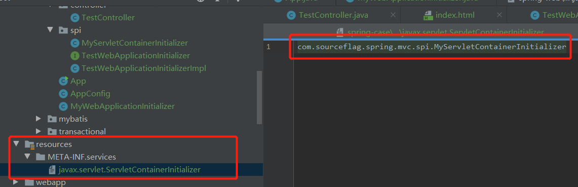Click the TestWebApplicationInitializer interface icon
The image size is (578, 187).
[x=75, y=56]
